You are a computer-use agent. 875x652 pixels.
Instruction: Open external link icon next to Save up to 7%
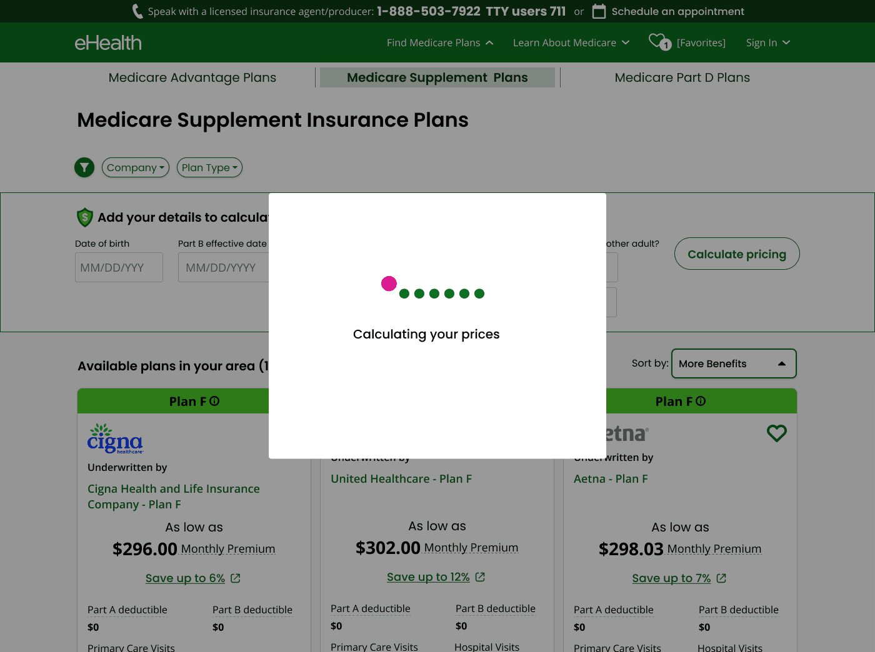tap(721, 578)
